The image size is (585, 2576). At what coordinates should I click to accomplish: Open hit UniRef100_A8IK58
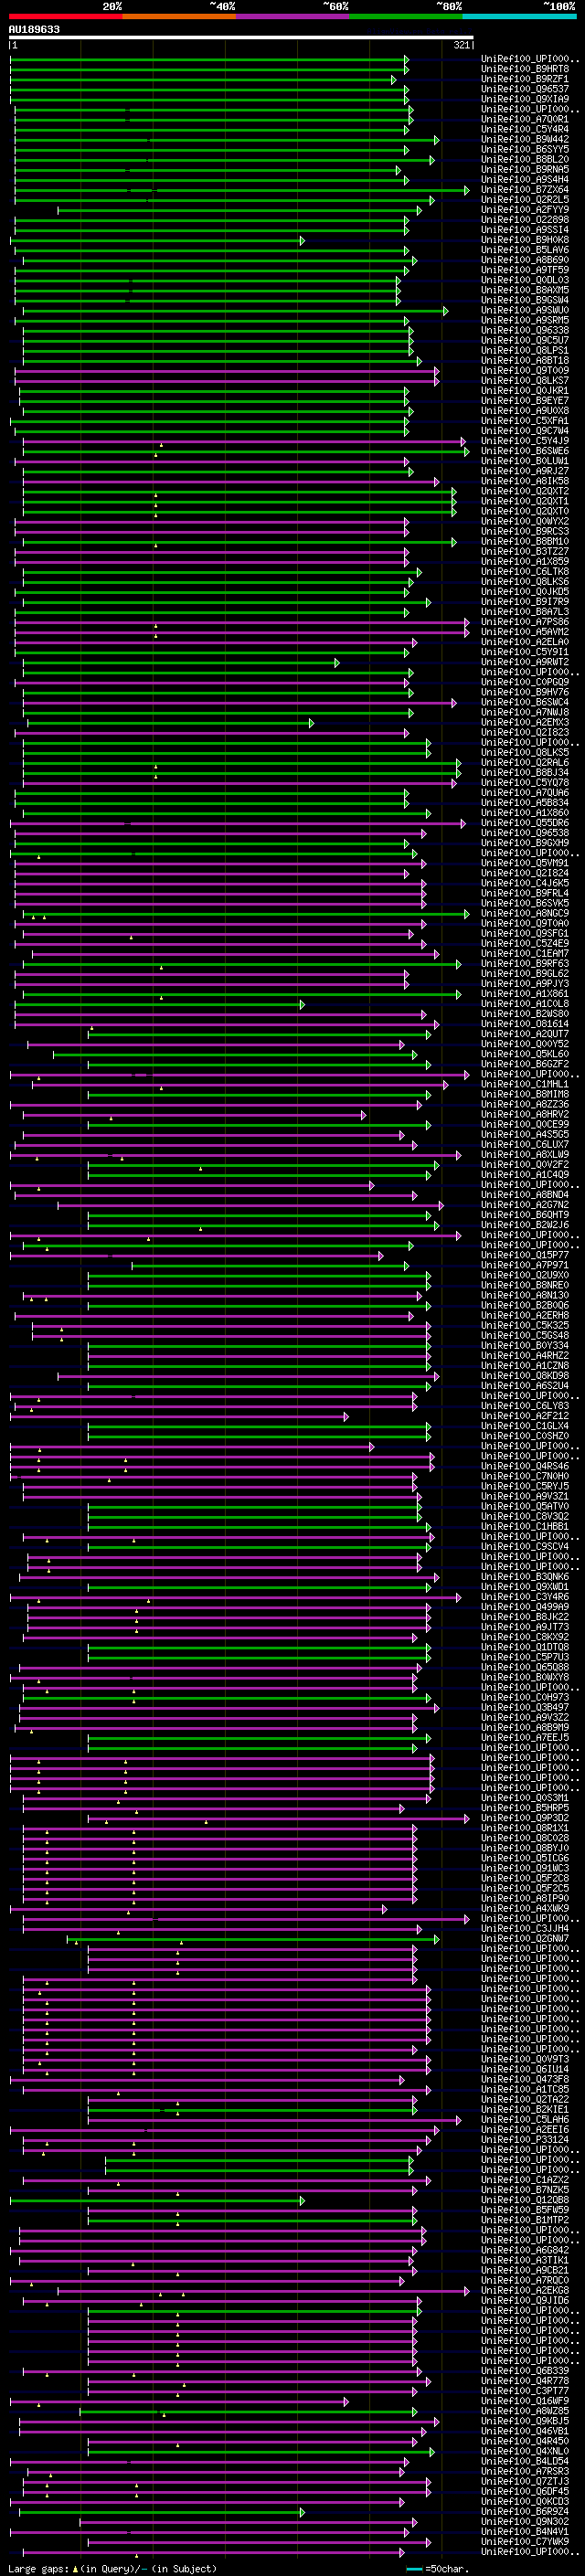[525, 481]
